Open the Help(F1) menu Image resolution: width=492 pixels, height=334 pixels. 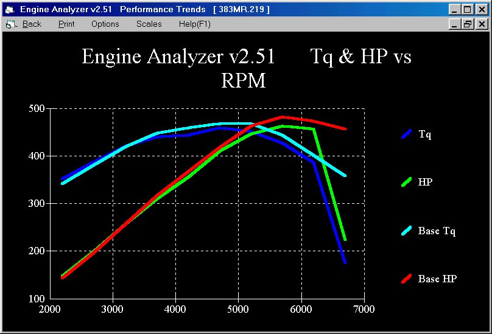tap(194, 24)
